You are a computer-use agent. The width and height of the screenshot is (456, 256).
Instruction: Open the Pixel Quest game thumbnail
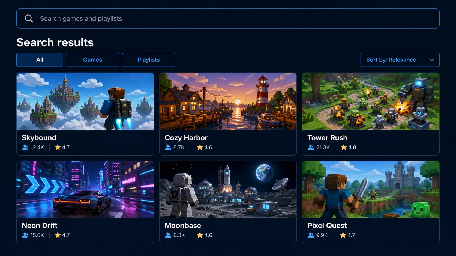point(371,189)
